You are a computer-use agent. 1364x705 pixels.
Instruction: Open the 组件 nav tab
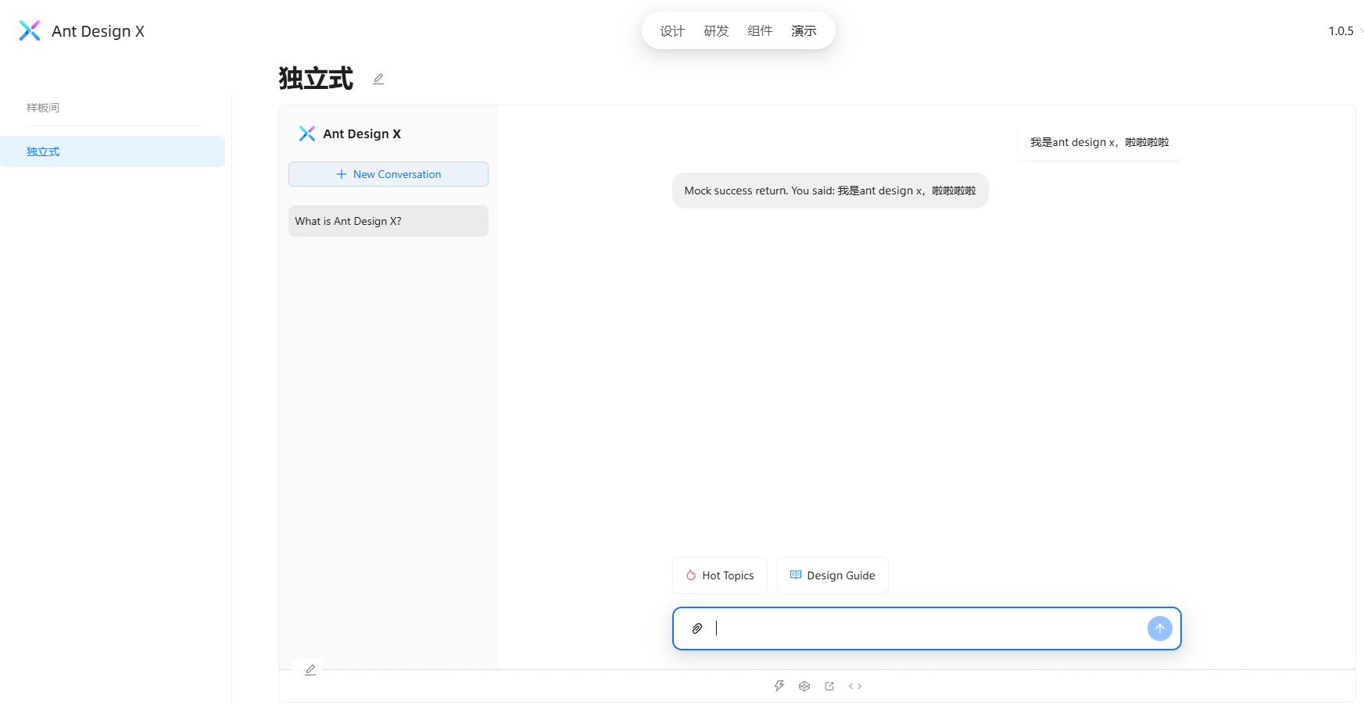pyautogui.click(x=760, y=30)
